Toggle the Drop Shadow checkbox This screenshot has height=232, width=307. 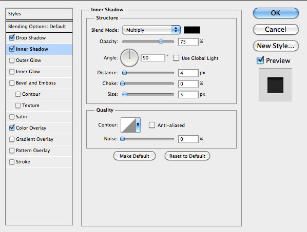pyautogui.click(x=12, y=38)
